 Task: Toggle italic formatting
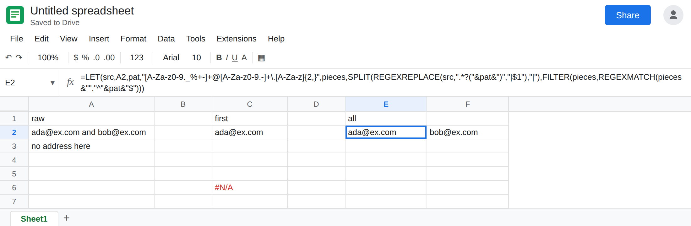point(227,57)
